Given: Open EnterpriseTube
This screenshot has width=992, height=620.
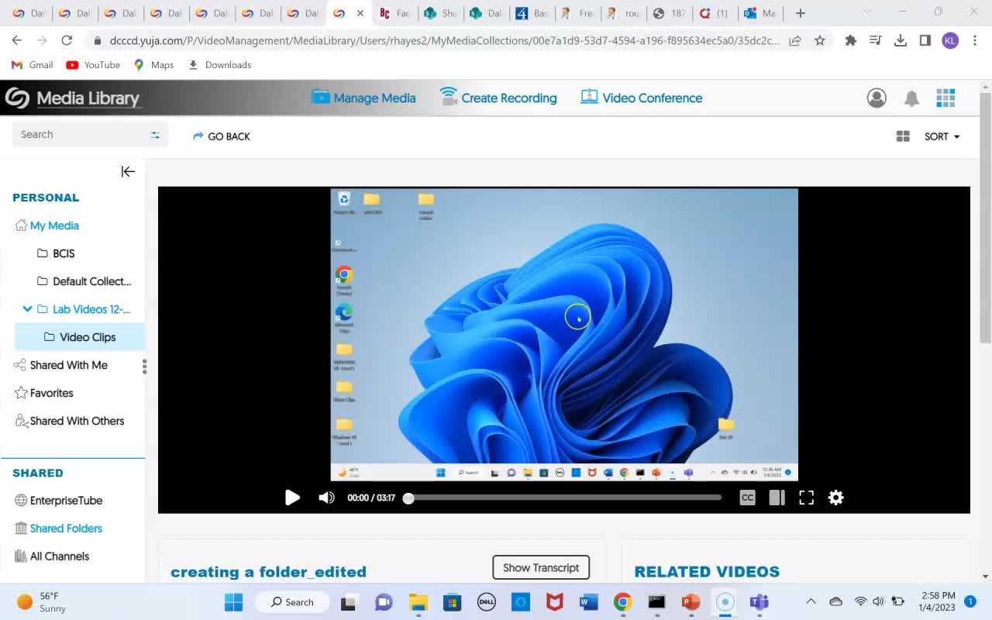Looking at the screenshot, I should (59, 501).
